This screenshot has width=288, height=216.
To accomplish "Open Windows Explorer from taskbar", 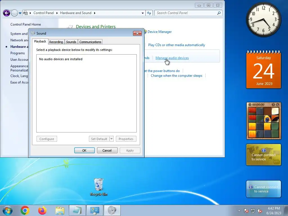I will [x=60, y=211].
